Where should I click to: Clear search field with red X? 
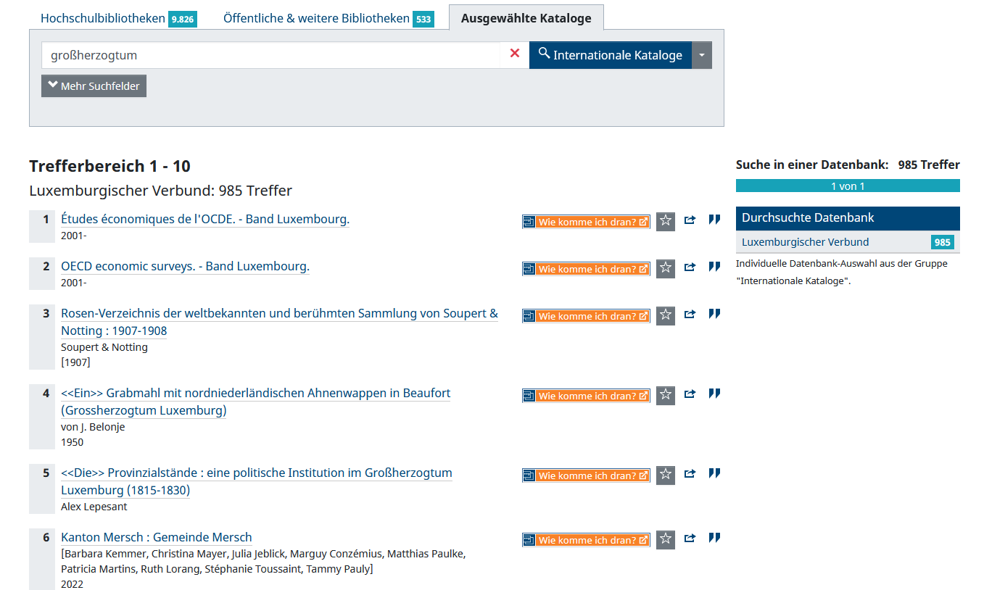[515, 54]
